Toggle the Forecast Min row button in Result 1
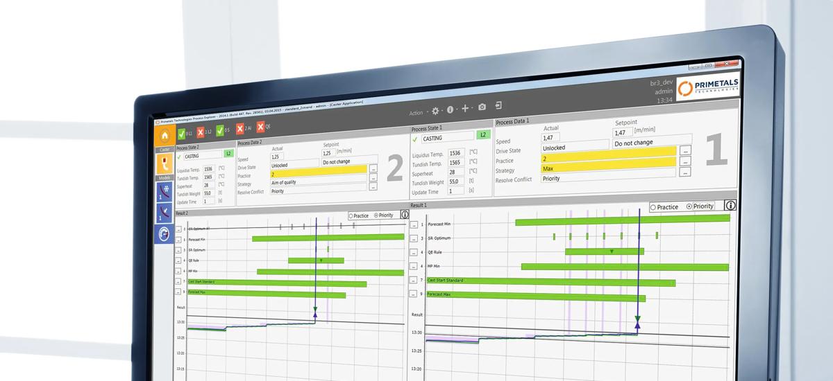This screenshot has height=381, width=833. pos(414,225)
